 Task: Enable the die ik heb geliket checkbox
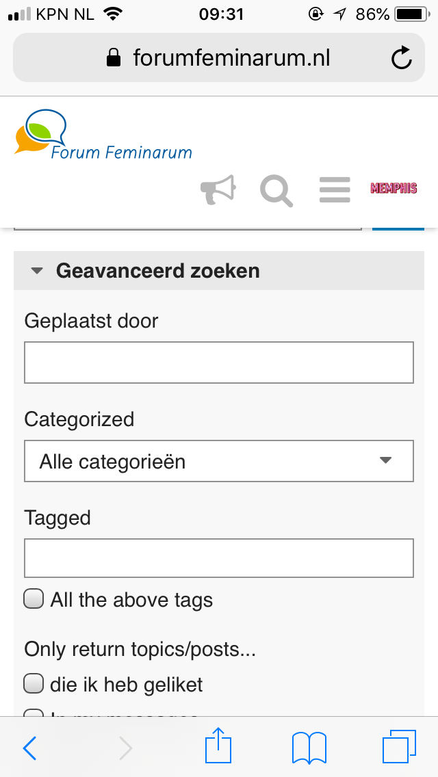coord(34,684)
